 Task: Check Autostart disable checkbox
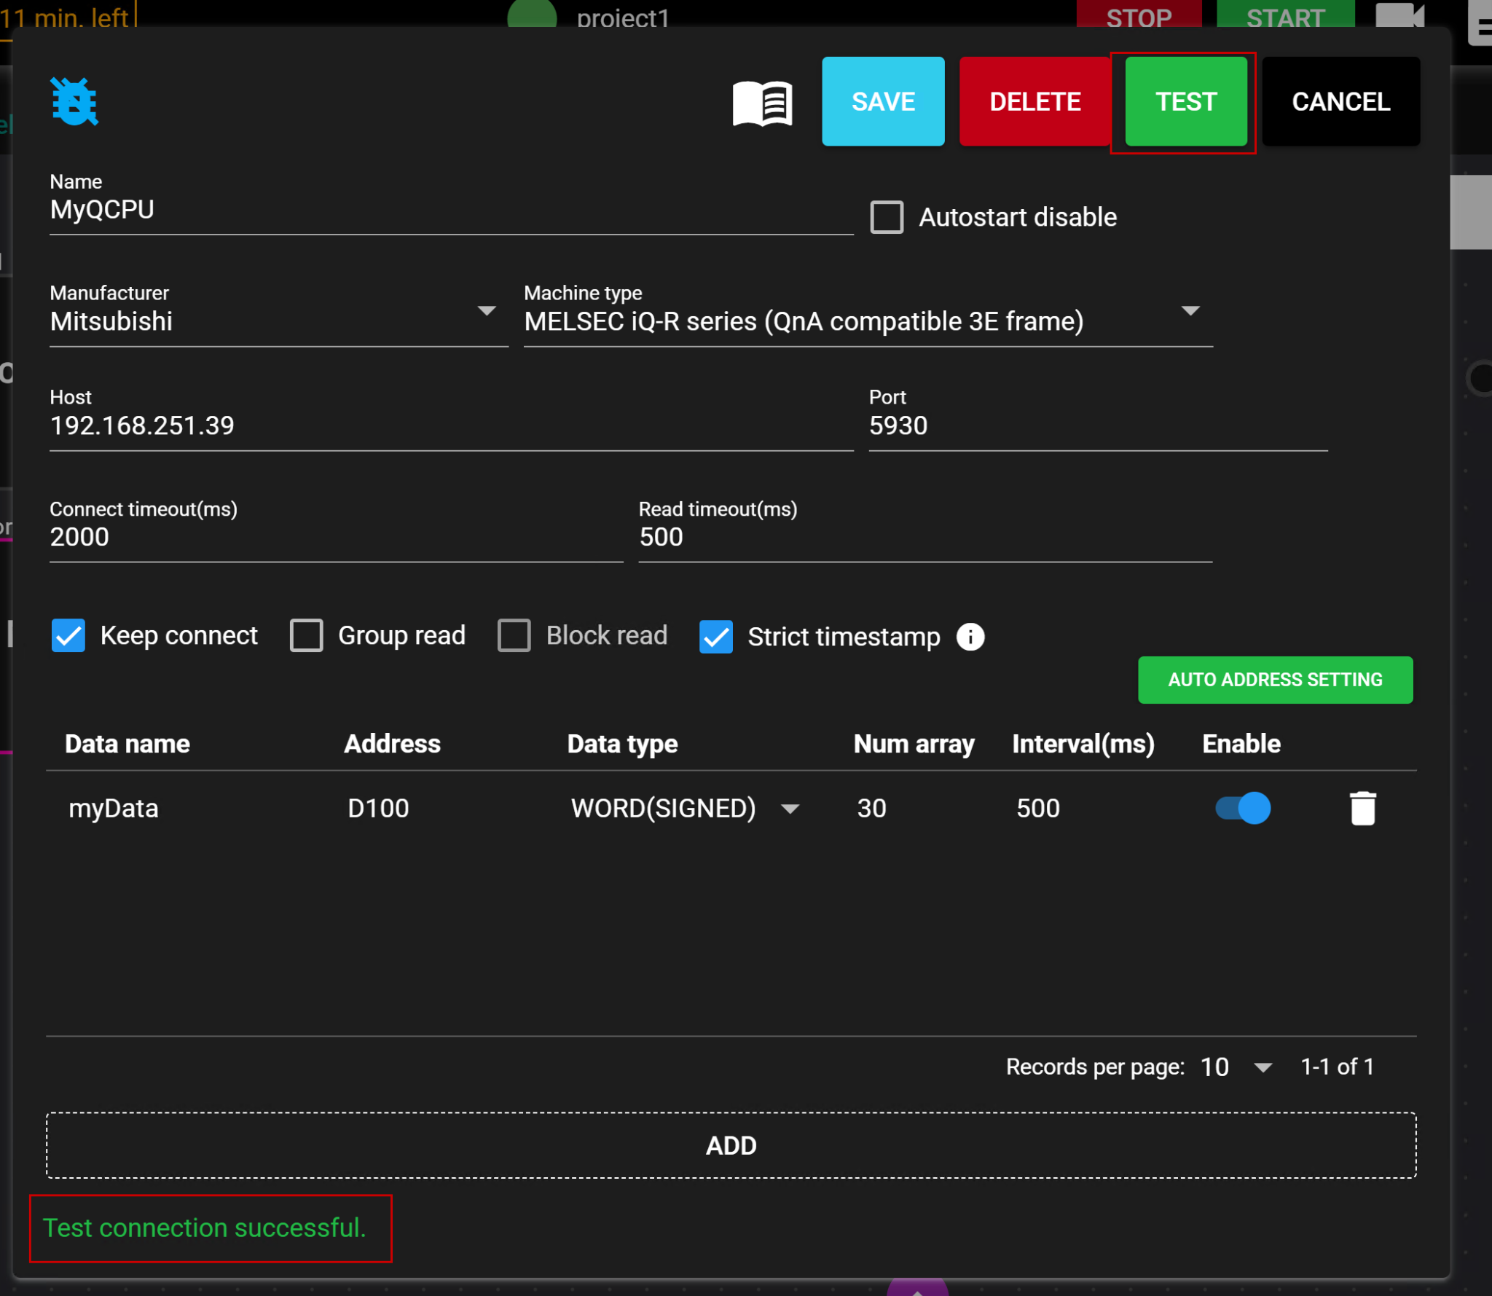[x=887, y=217]
